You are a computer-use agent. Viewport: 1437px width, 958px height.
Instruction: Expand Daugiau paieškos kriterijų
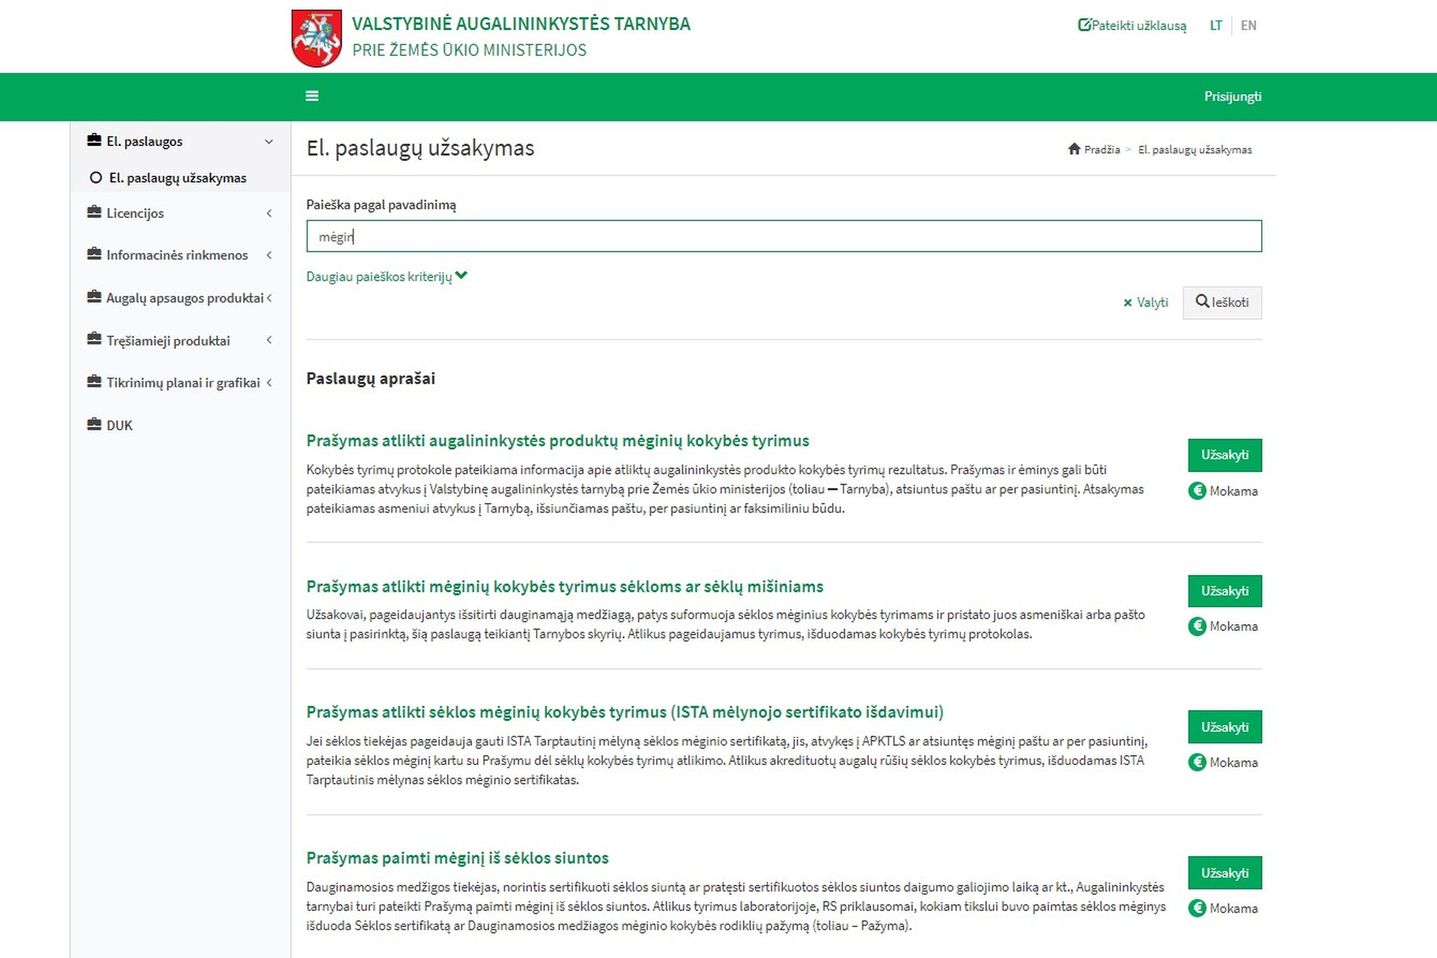pyautogui.click(x=386, y=276)
